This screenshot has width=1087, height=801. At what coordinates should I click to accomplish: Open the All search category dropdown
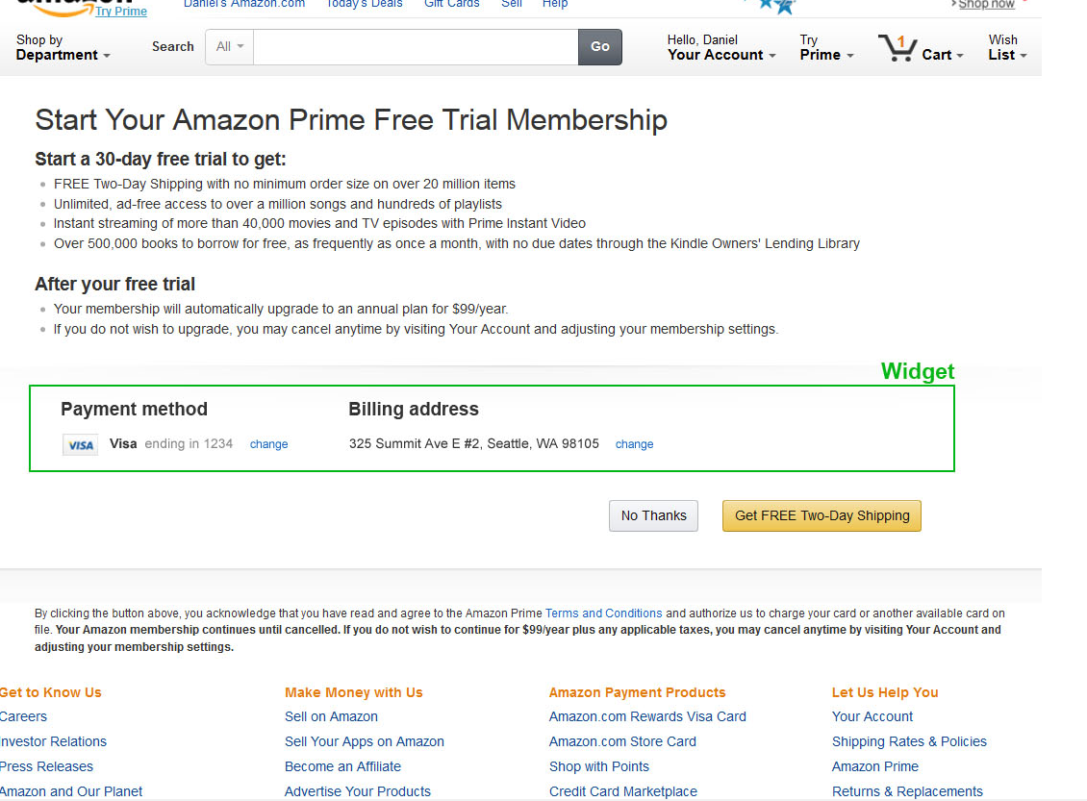coord(228,46)
